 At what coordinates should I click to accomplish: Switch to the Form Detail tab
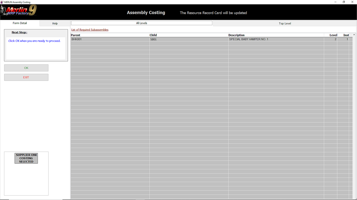tap(20, 23)
